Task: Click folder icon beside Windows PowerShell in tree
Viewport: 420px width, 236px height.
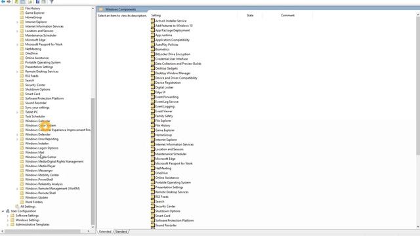Action: [x=22, y=180]
